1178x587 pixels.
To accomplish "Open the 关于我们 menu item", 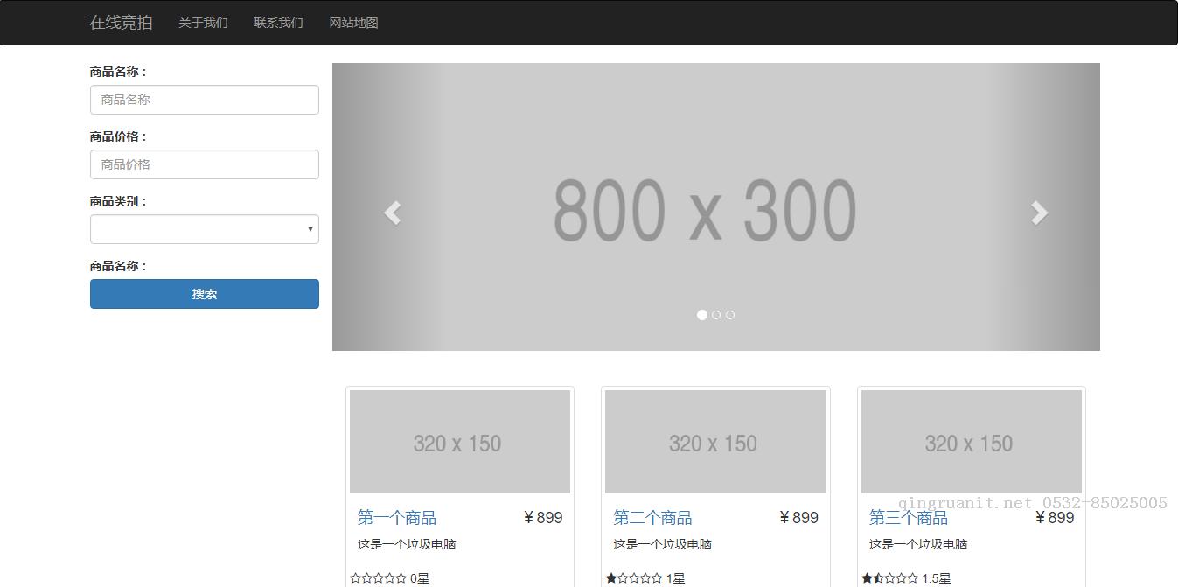I will (203, 23).
